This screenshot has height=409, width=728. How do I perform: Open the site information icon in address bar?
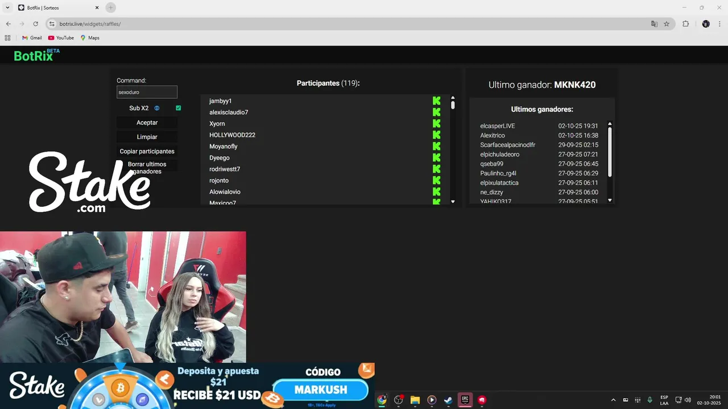52,24
